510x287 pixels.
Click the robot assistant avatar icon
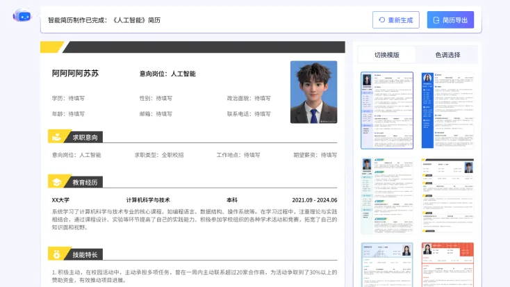click(22, 15)
